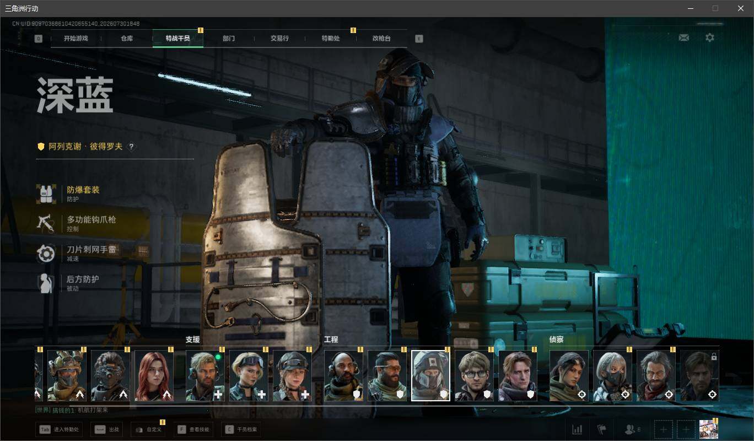This screenshot has height=441, width=754.
Task: Click the 支援 class heading
Action: tap(192, 340)
